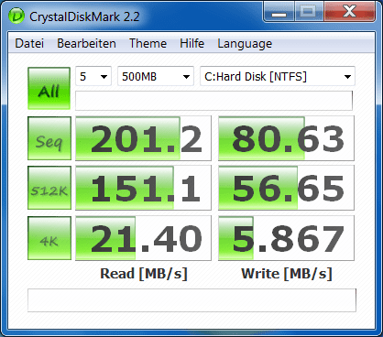Viewport: 383px width, 337px height.
Task: Open the Language menu
Action: coord(245,44)
